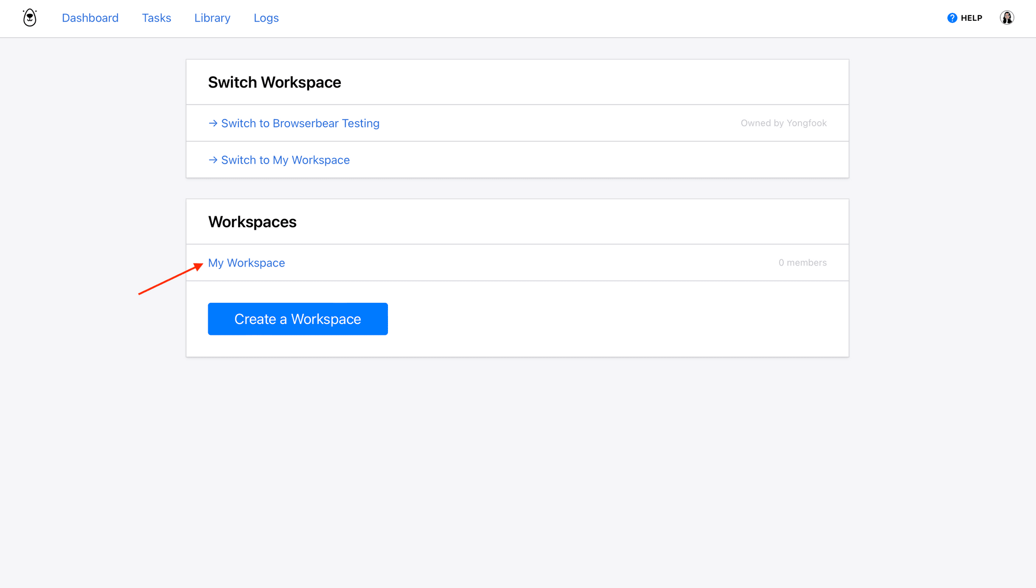1036x588 pixels.
Task: Click the Browserbear logo icon
Action: pyautogui.click(x=31, y=18)
